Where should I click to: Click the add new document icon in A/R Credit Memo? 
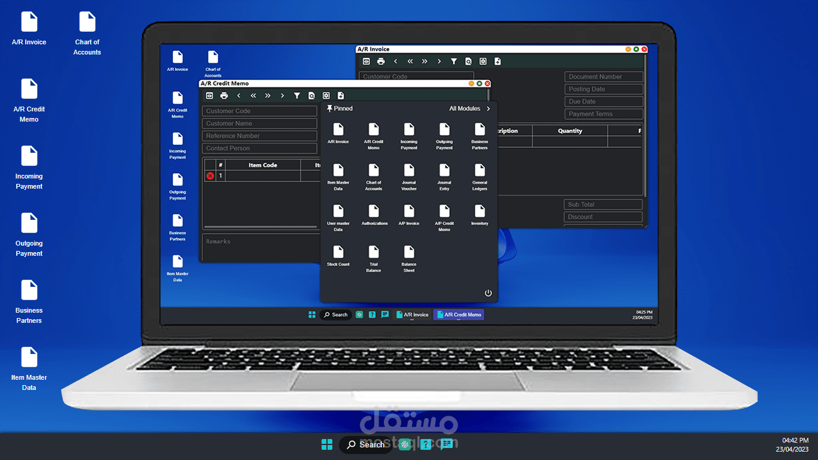pos(341,96)
